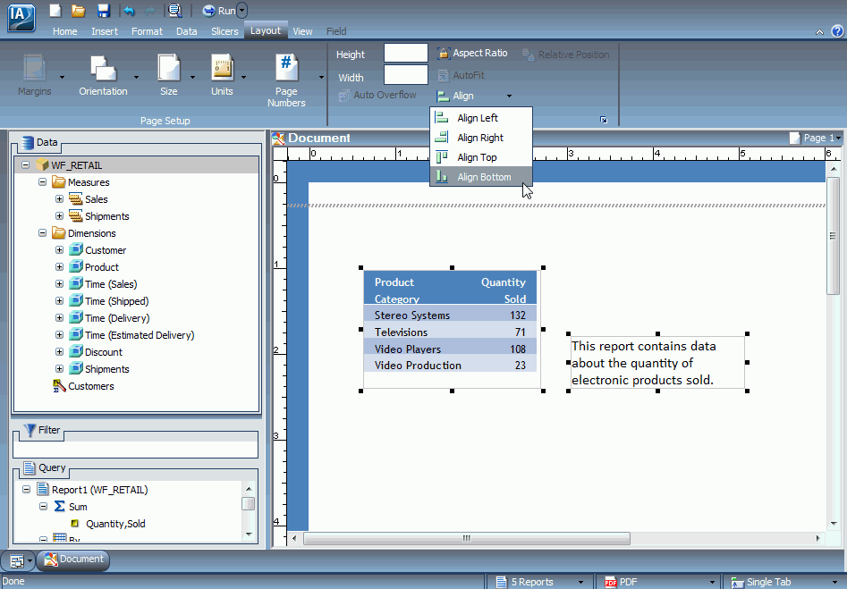Click the preview magnifier icon in toolbar
Viewport: 847px width, 589px height.
[174, 10]
